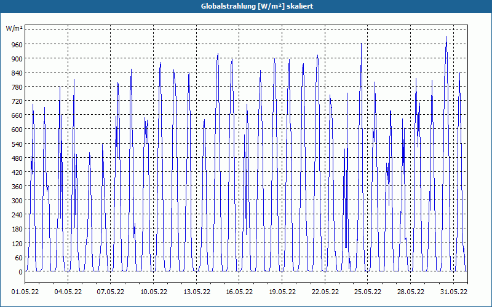492x307 pixels.
Task: Click the y-axis value 840
Action: [x=17, y=73]
